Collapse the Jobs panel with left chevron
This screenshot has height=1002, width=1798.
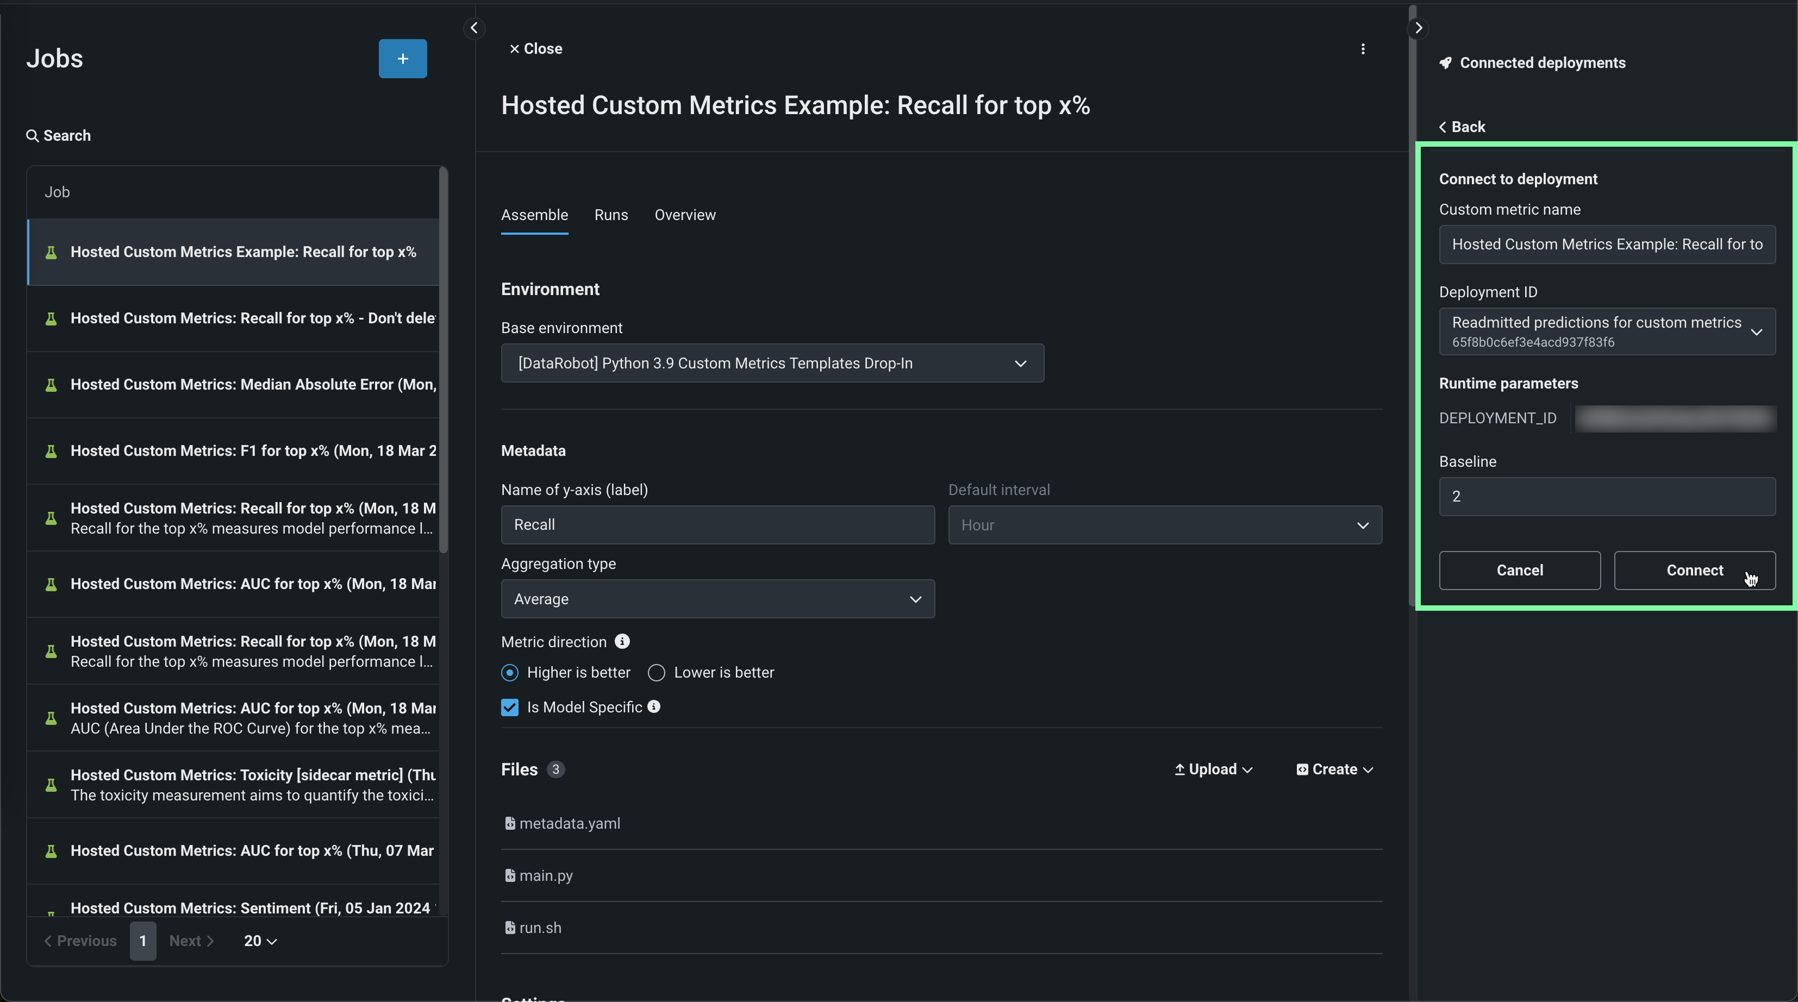pyautogui.click(x=474, y=28)
